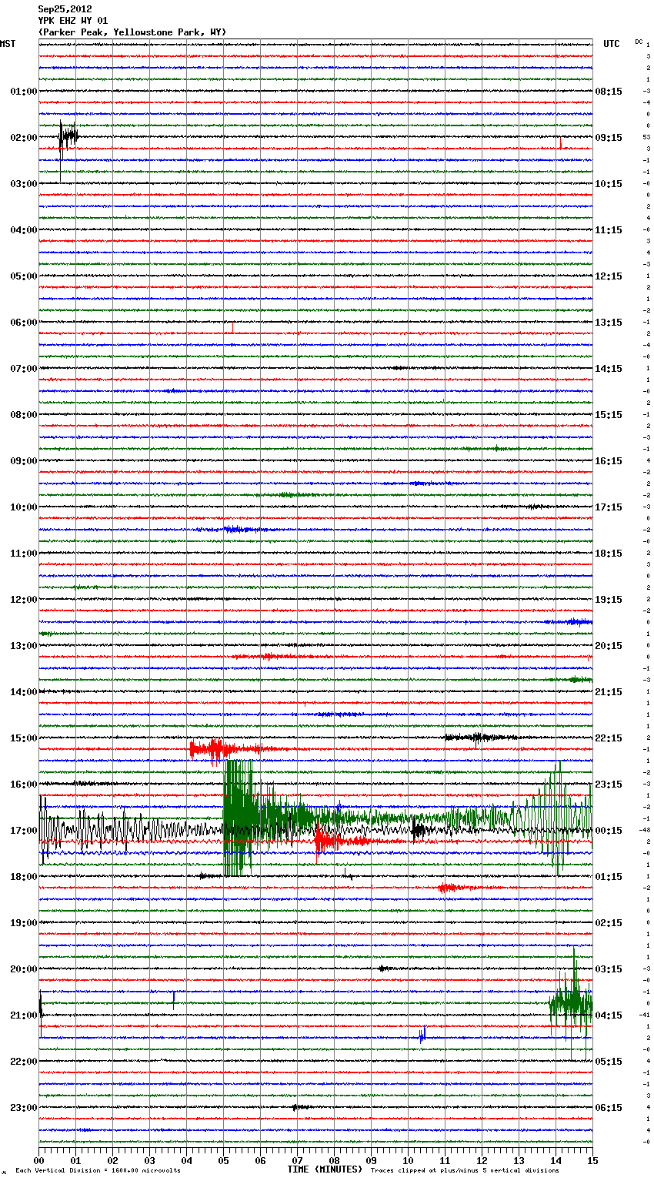Select the 02:00 MST time label
Viewport: 654px width, 1181px height.
tap(24, 138)
